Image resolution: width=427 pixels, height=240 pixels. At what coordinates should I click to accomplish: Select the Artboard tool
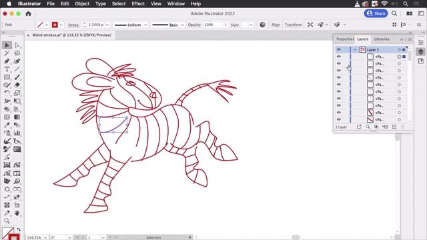point(17,205)
